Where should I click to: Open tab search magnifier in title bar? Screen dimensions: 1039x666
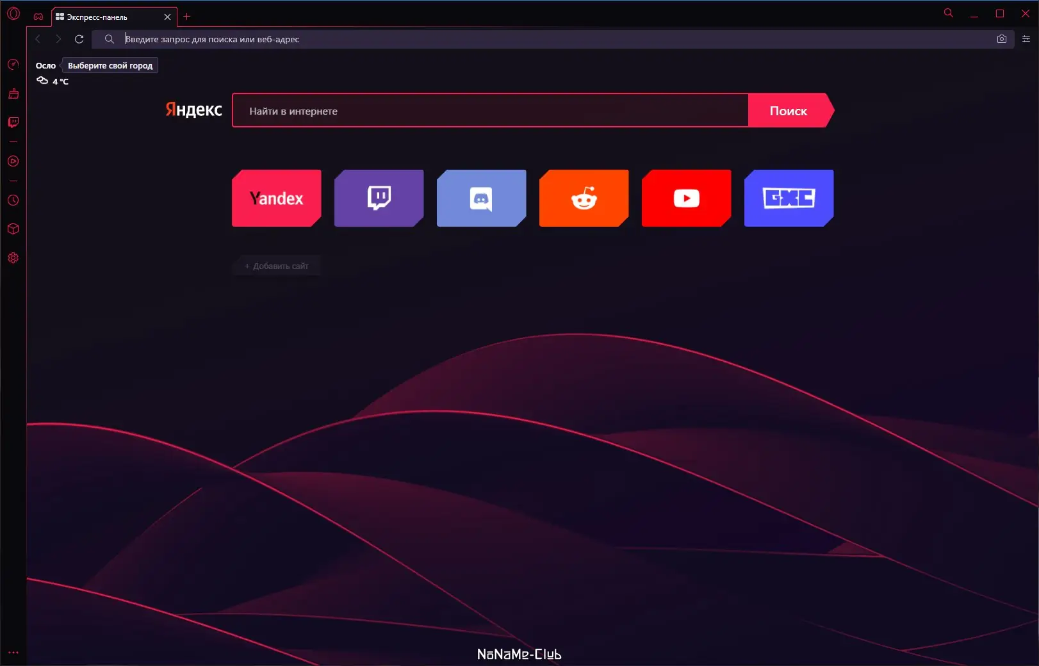(949, 13)
